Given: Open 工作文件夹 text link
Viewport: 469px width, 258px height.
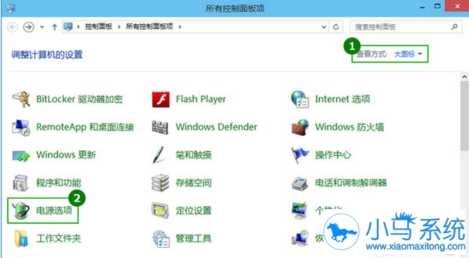Looking at the screenshot, I should [x=59, y=238].
